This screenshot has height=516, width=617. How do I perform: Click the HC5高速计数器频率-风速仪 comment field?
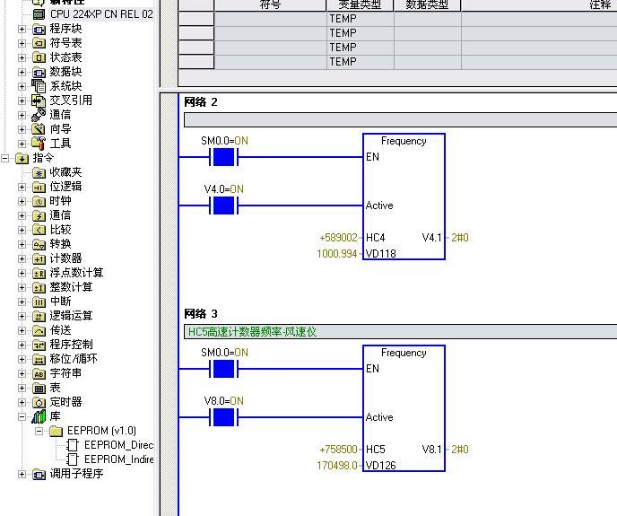pos(400,331)
